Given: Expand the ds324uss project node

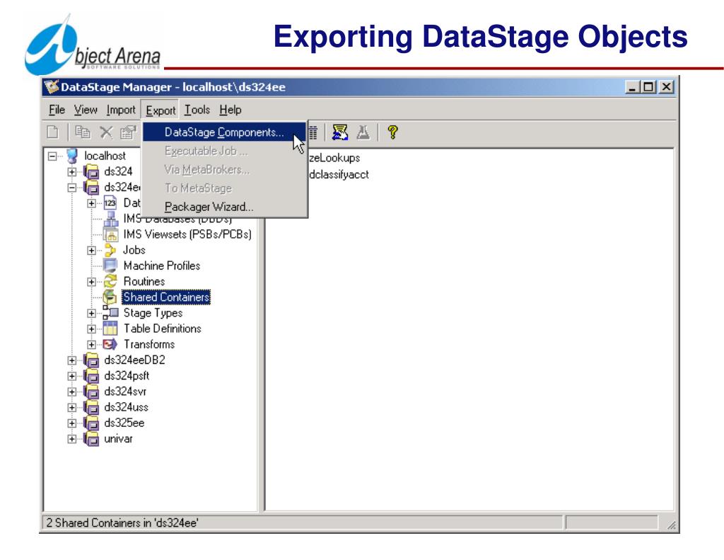Looking at the screenshot, I should [x=72, y=408].
